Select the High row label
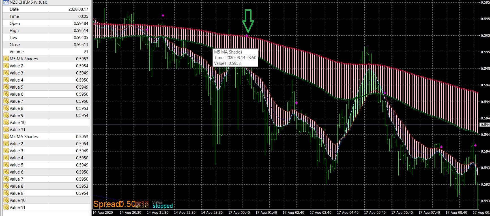Image resolution: width=490 pixels, height=216 pixels. pos(14,31)
